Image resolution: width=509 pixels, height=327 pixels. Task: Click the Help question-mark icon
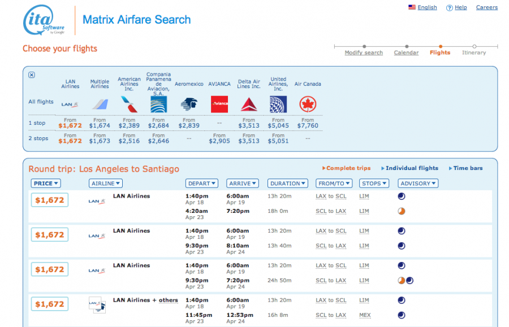point(449,7)
